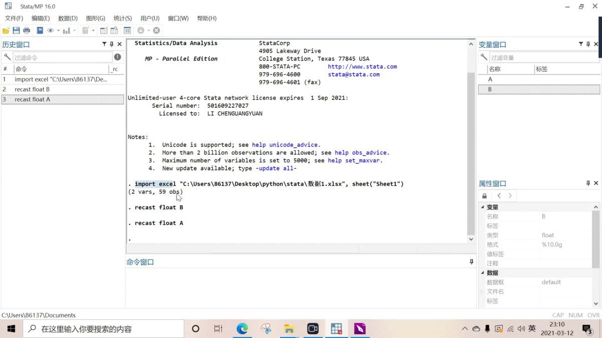Click the next variable arrow in 属性窗口
Viewport: 602px width, 338px height.
pyautogui.click(x=510, y=196)
